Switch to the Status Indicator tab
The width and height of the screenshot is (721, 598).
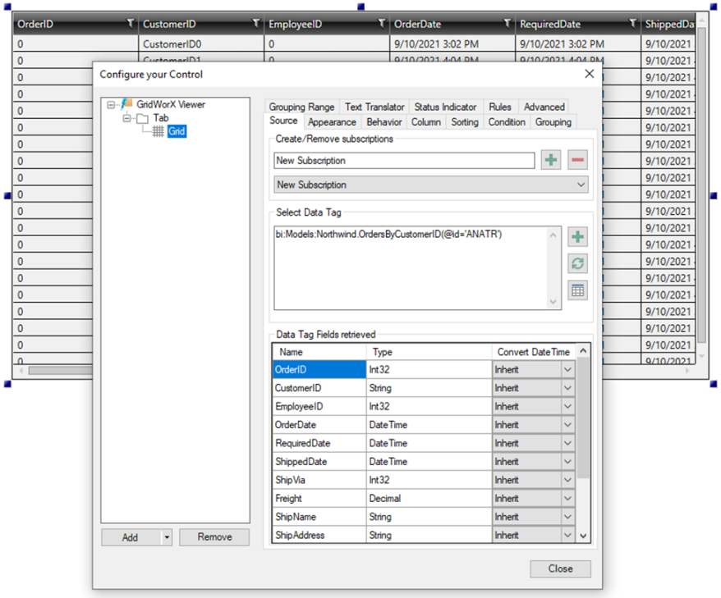coord(445,107)
